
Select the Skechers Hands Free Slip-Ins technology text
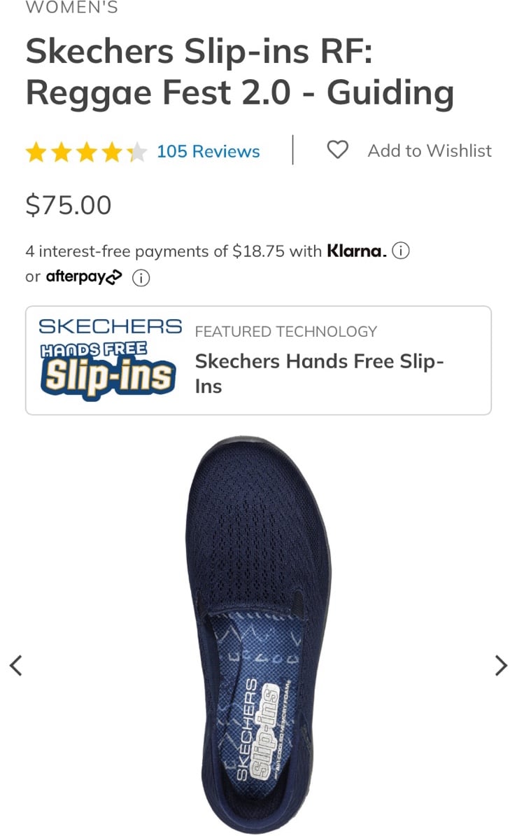[x=319, y=374]
